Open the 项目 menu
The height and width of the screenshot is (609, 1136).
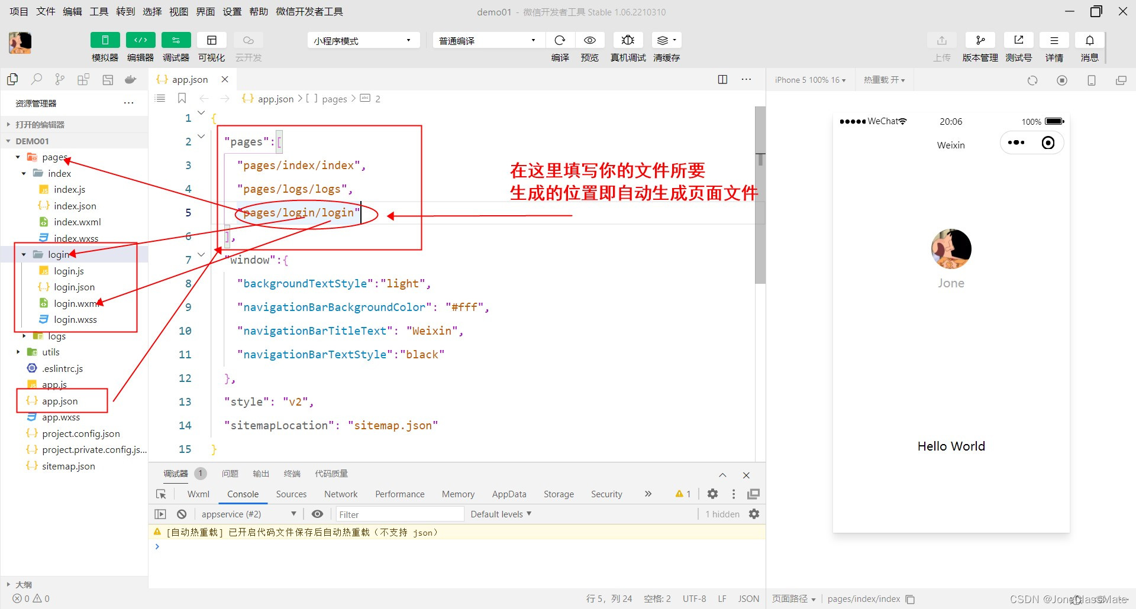click(x=19, y=11)
